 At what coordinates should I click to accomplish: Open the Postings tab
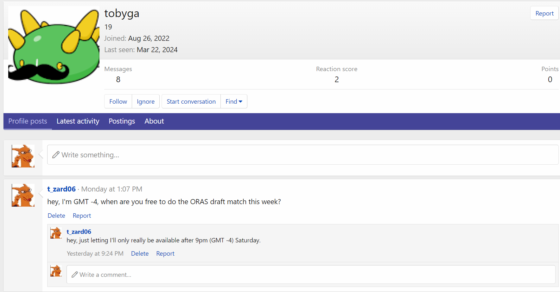(122, 121)
